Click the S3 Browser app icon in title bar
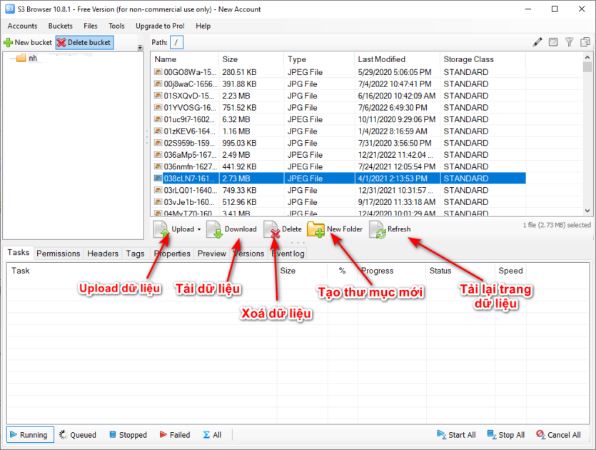Image resolution: width=596 pixels, height=450 pixels. (x=10, y=9)
